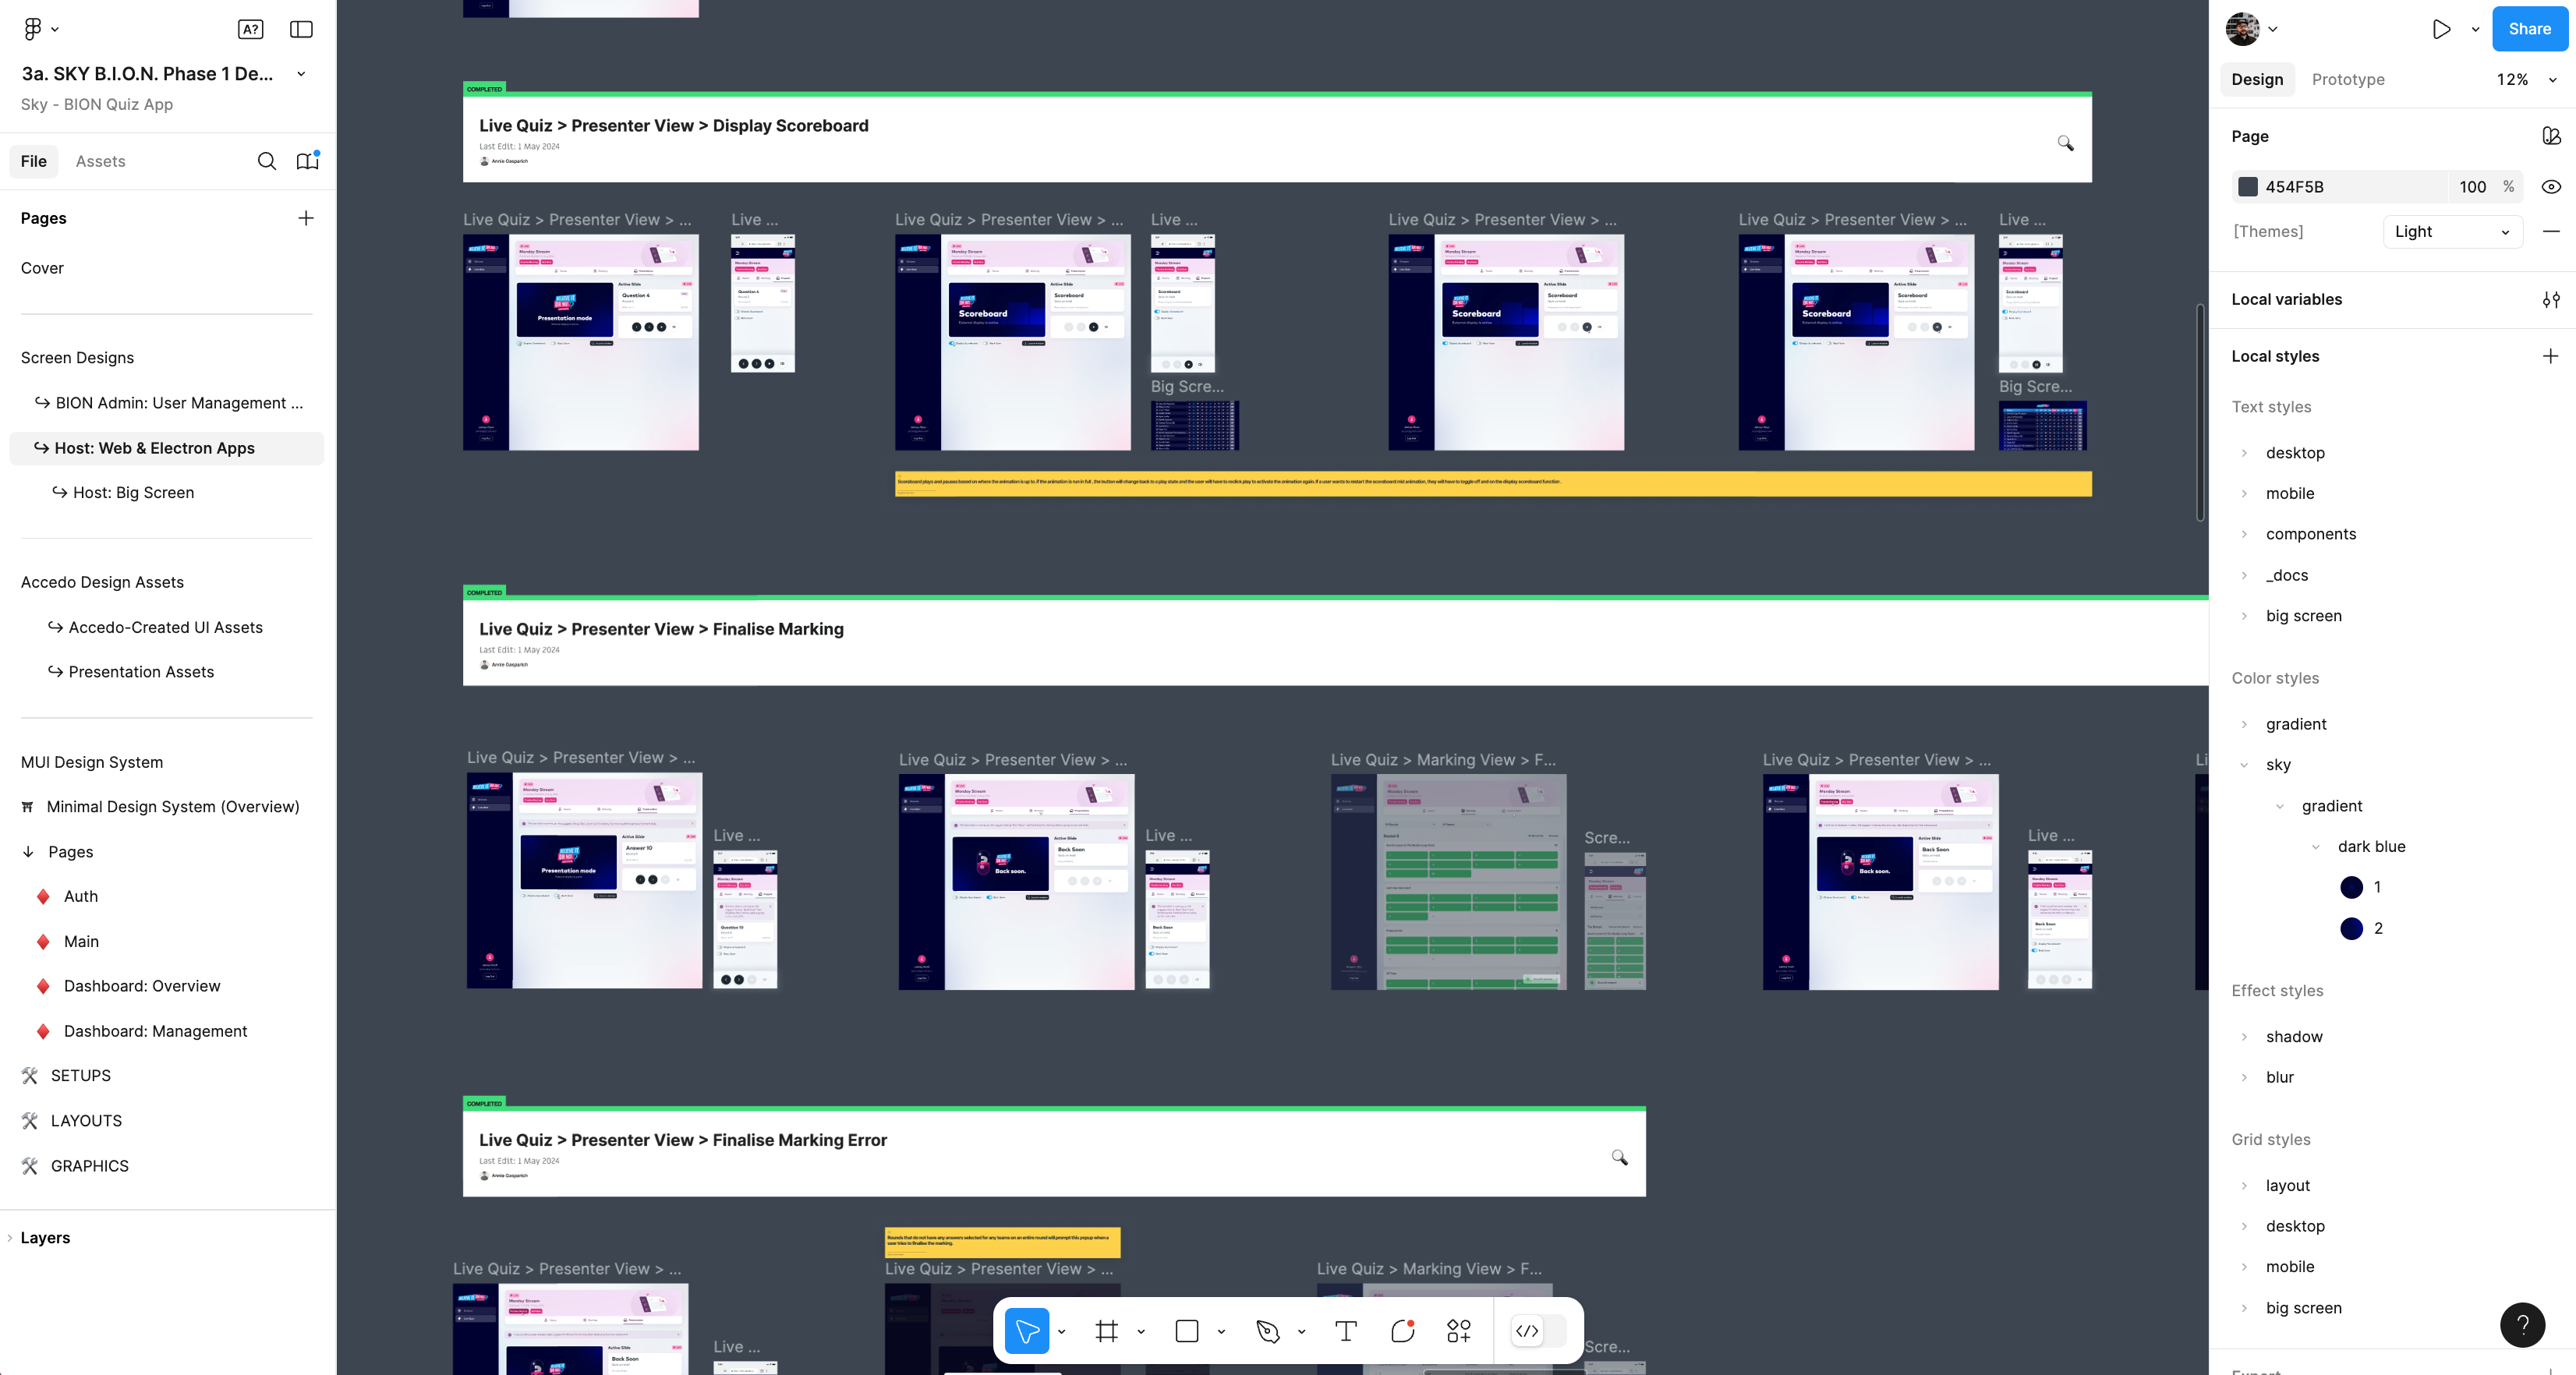Present prototype with play button
Image resolution: width=2576 pixels, height=1375 pixels.
click(x=2441, y=29)
